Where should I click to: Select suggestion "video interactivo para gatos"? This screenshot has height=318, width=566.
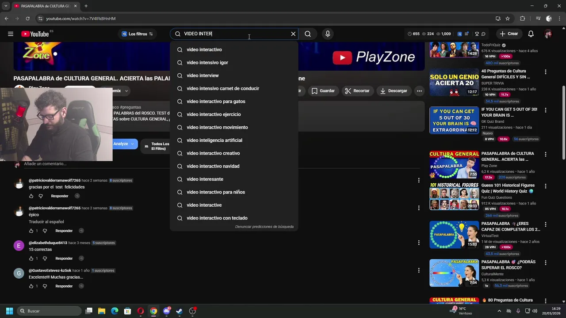pos(234,102)
